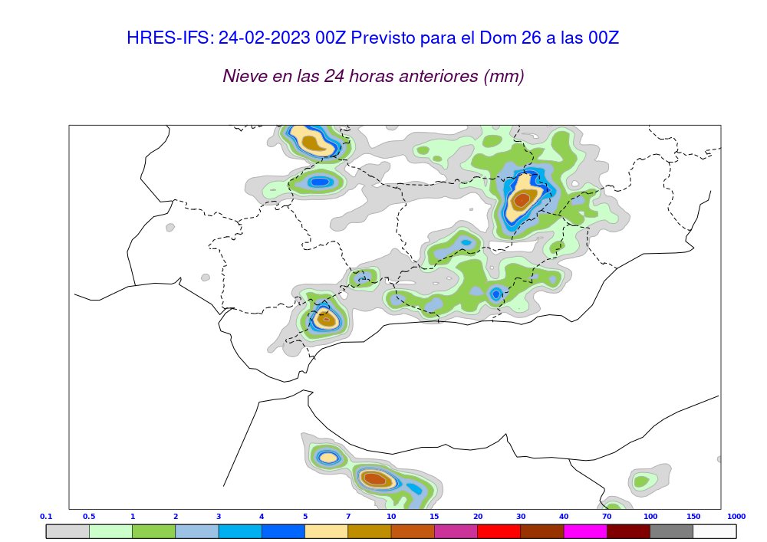Click the legend label '1000'

[736, 516]
